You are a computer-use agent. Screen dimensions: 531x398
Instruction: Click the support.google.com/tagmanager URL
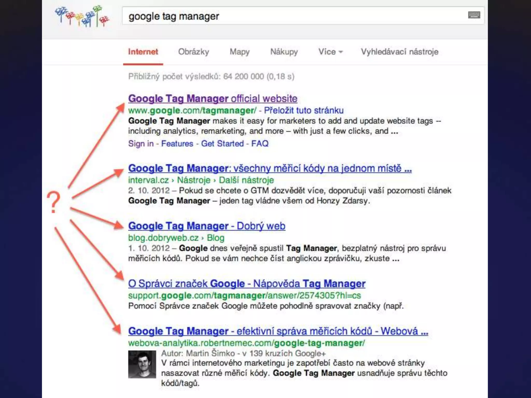coord(244,295)
